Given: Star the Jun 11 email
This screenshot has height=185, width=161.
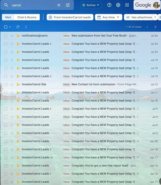Looking at the screenshot, I should click(x=12, y=182).
